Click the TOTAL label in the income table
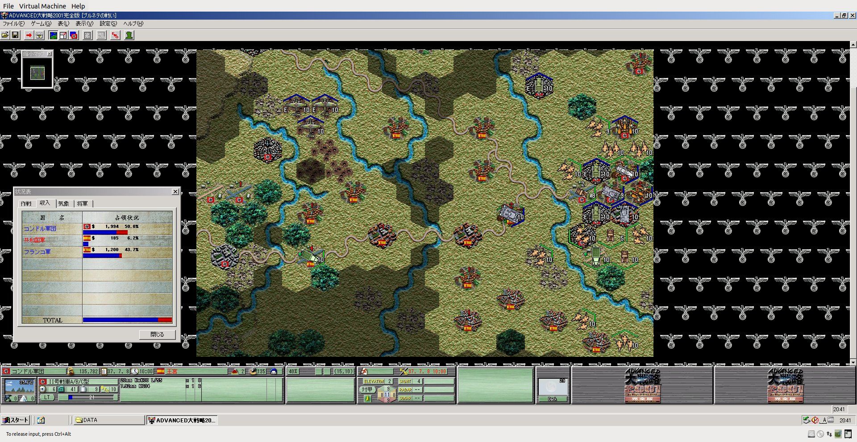The height and width of the screenshot is (442, 857). (52, 320)
